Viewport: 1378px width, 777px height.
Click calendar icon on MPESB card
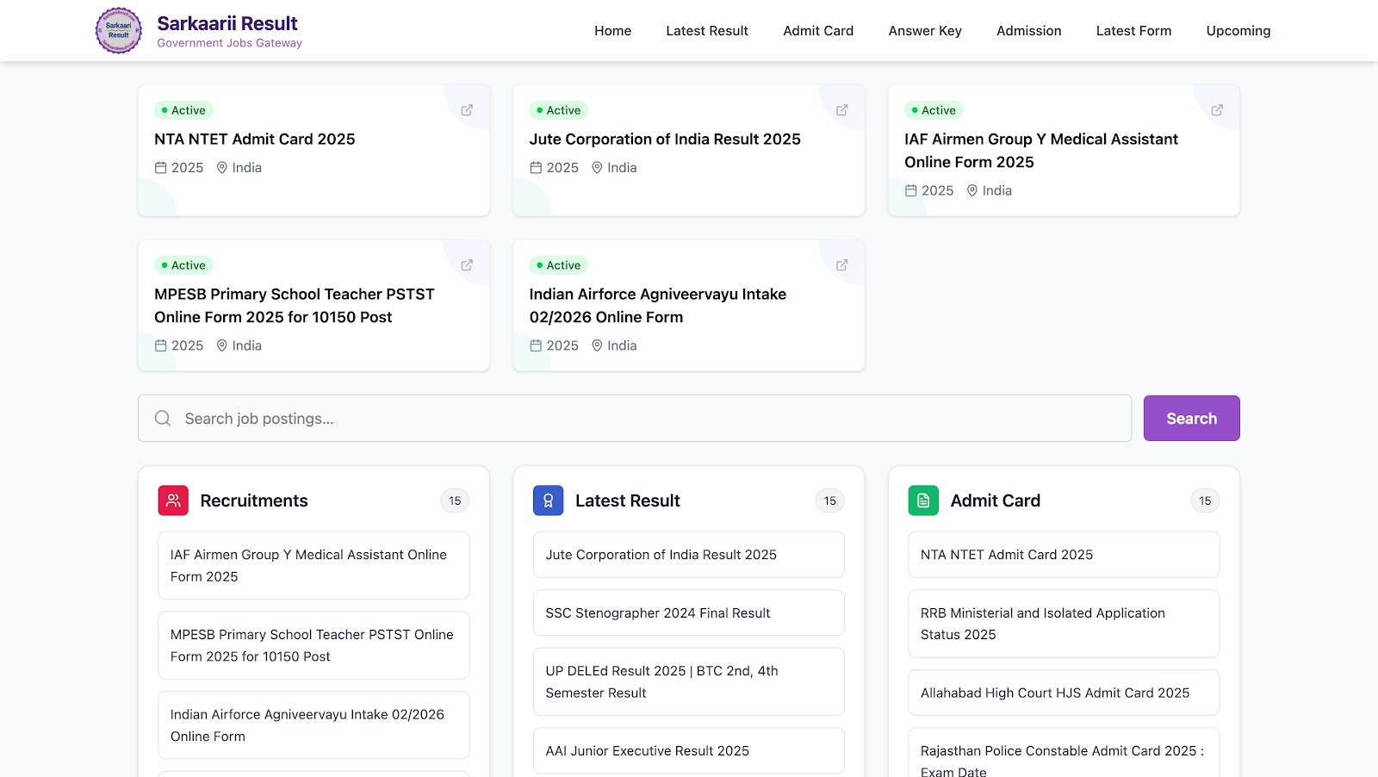160,345
